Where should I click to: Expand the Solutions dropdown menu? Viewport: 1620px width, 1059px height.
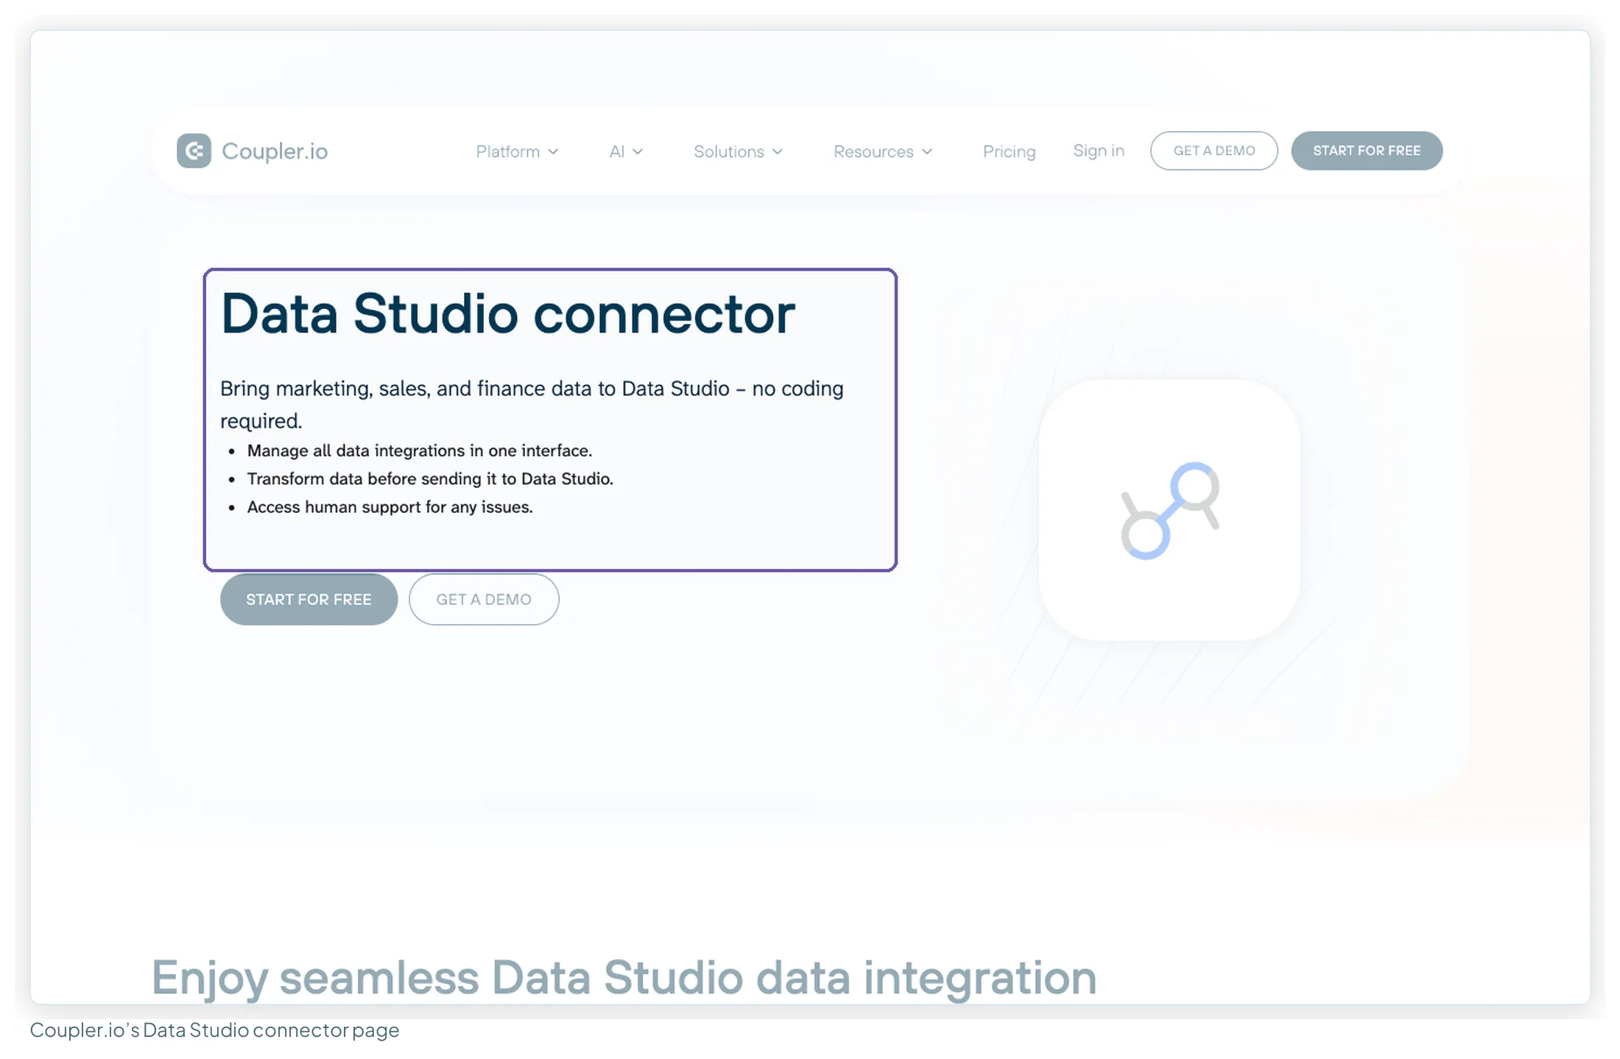point(738,152)
